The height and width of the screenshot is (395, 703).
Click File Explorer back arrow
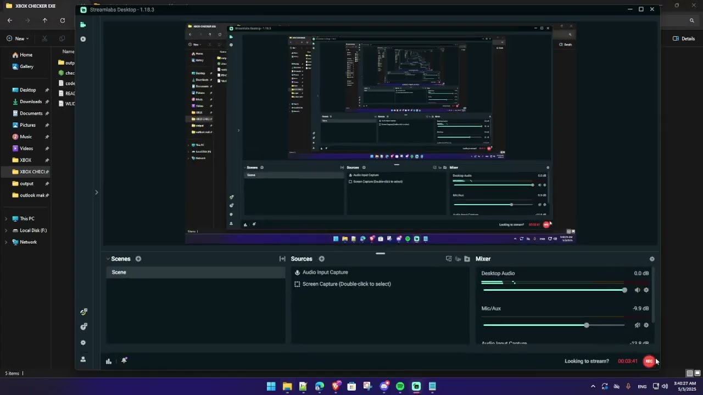pos(10,20)
